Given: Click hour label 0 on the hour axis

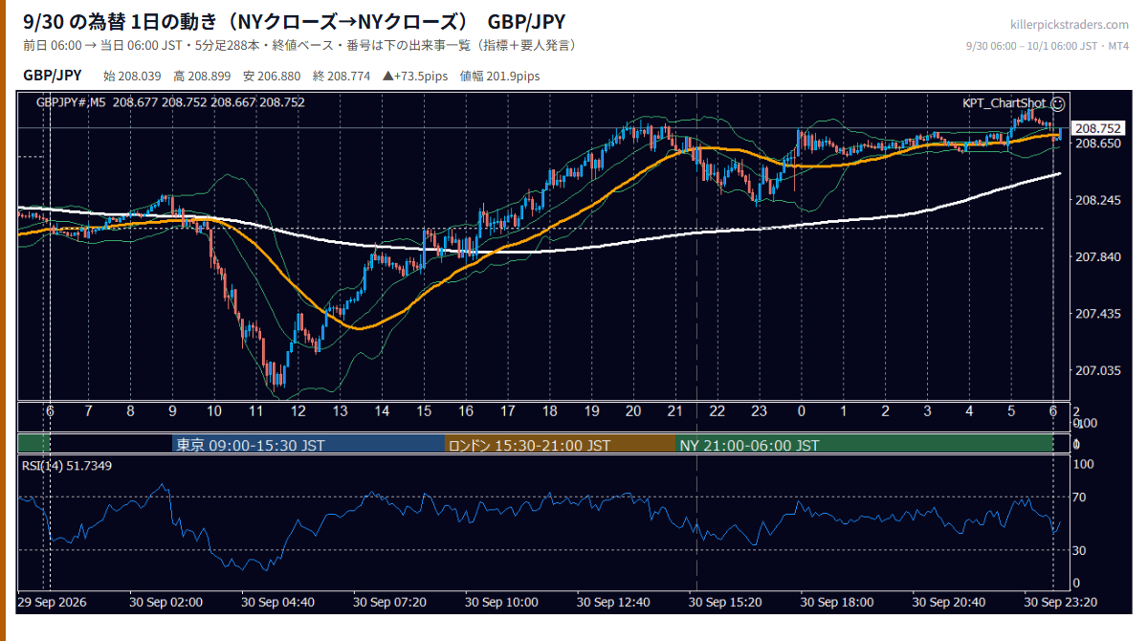Looking at the screenshot, I should pyautogui.click(x=802, y=411).
